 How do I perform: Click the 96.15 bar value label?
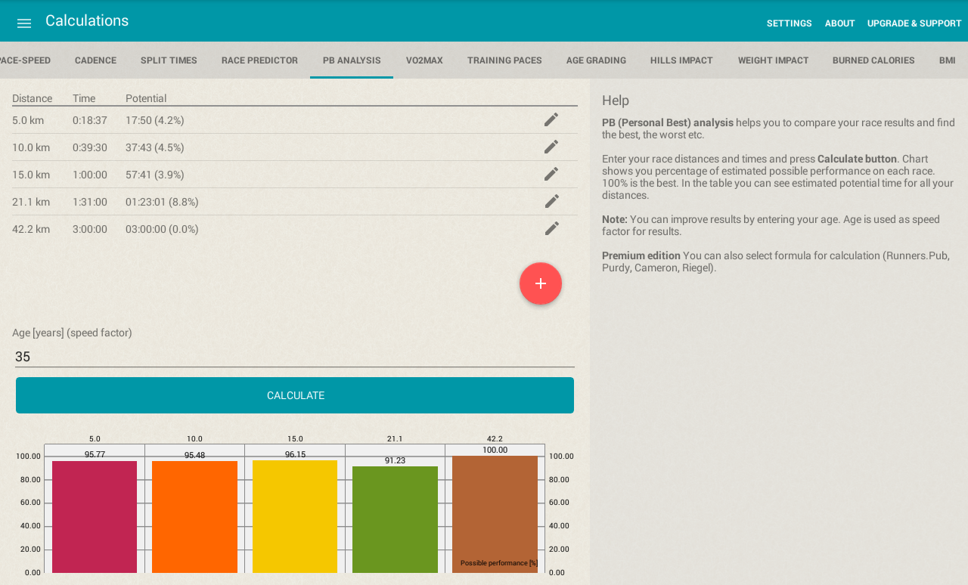point(295,455)
